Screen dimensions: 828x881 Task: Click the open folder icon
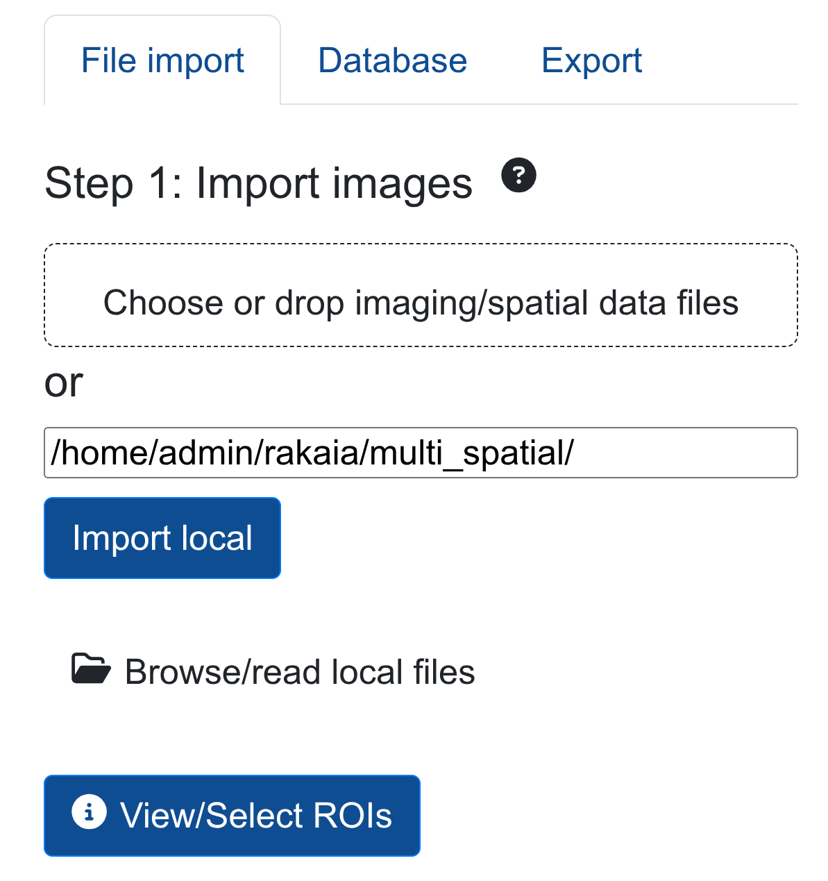(91, 669)
